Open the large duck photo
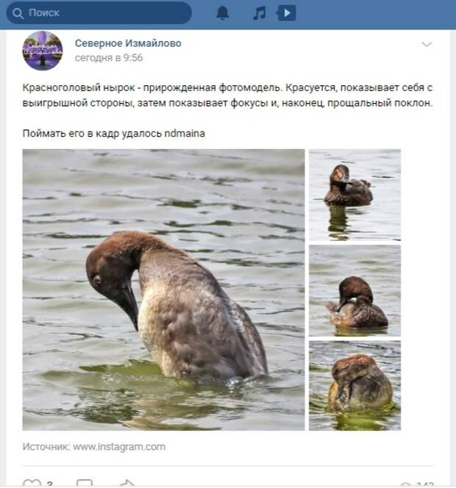This screenshot has width=456, height=488. (x=163, y=290)
